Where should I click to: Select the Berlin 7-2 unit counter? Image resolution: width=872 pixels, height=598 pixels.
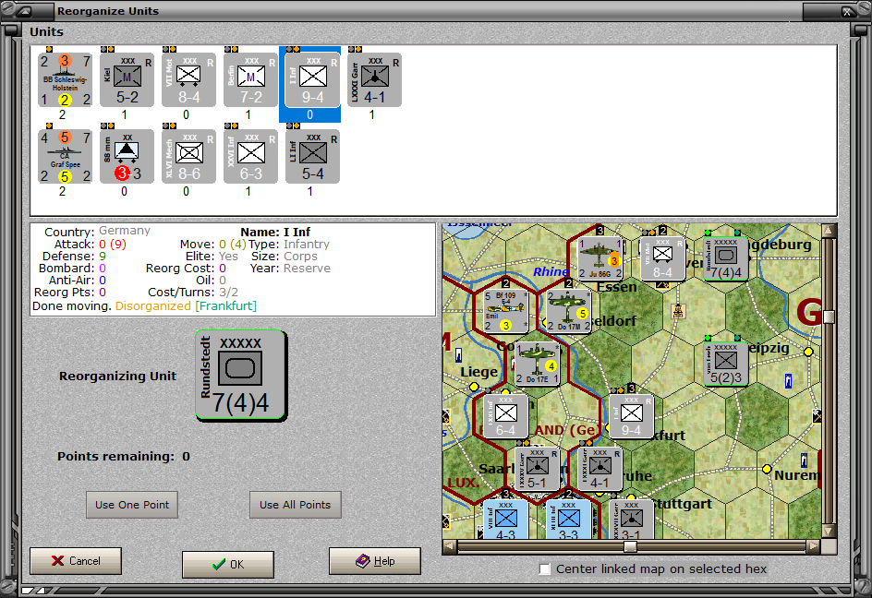[x=250, y=80]
